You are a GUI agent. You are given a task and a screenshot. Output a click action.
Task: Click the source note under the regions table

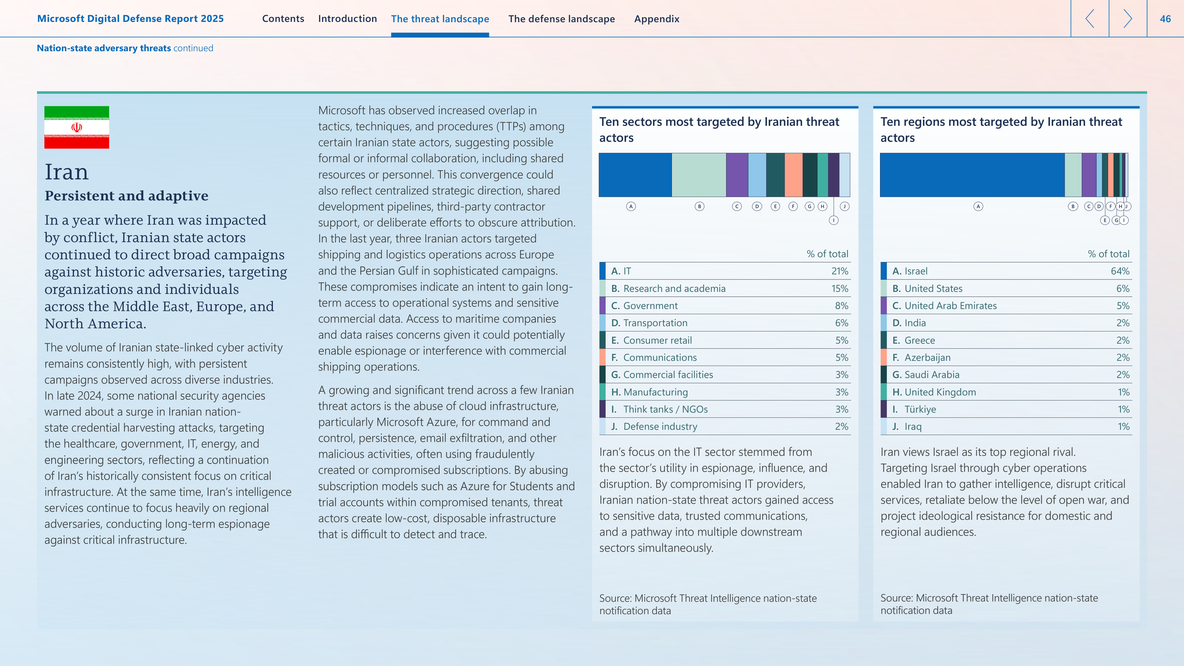click(989, 604)
